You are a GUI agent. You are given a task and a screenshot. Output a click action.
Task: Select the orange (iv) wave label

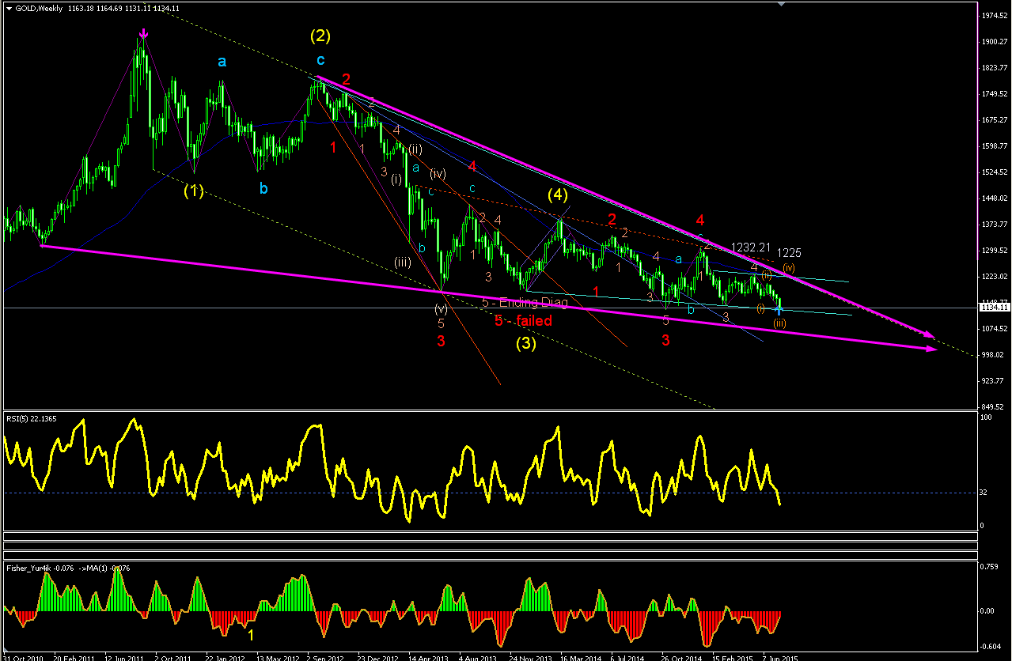790,269
